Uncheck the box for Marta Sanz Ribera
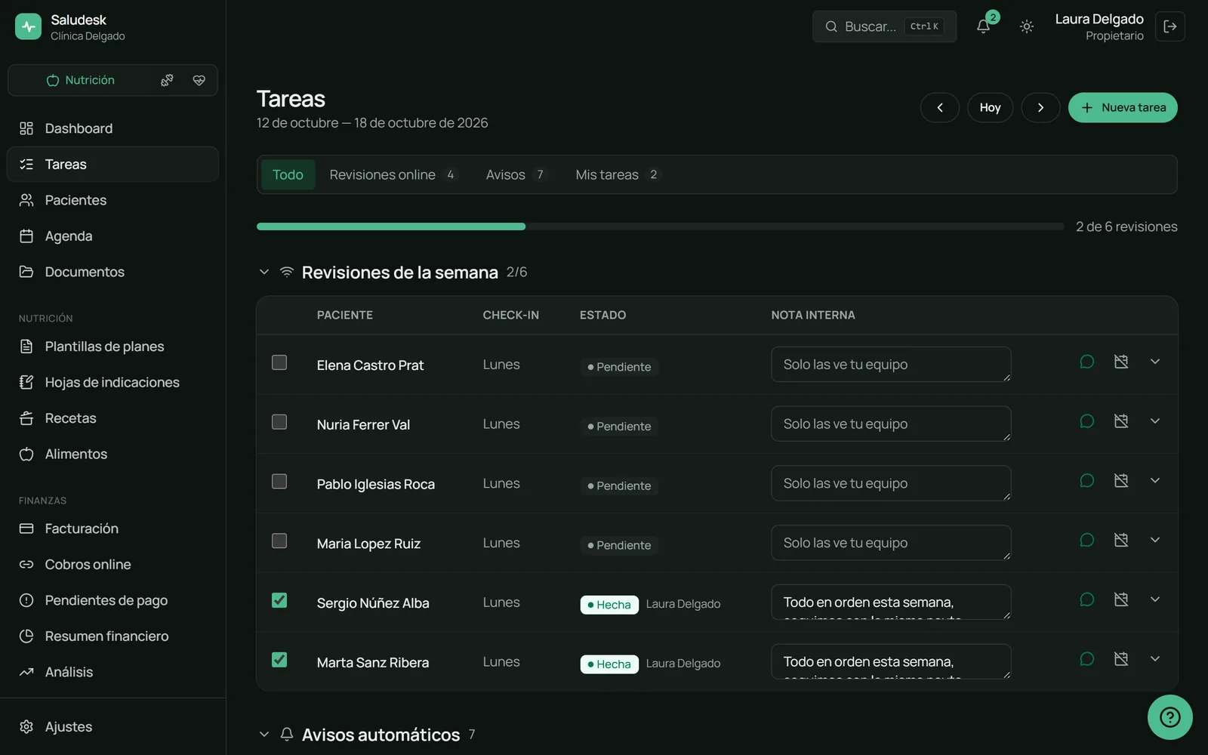The height and width of the screenshot is (755, 1208). point(279,660)
